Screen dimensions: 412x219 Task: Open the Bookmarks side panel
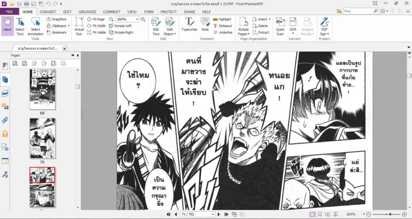(5, 66)
